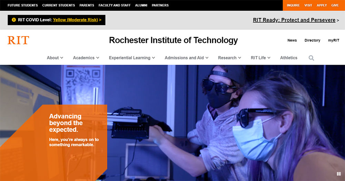The width and height of the screenshot is (345, 181).
Task: Pause the hero background video
Action: click(x=339, y=174)
